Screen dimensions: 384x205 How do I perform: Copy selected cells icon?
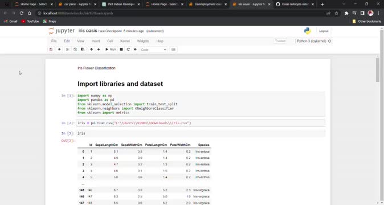coord(75,50)
